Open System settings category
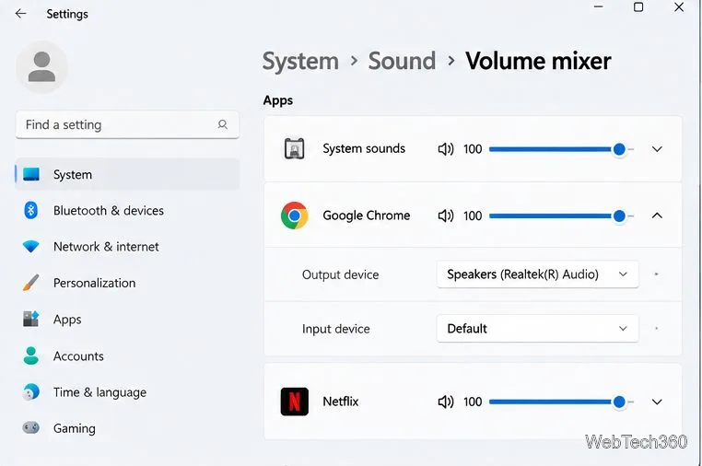702x466 pixels. point(127,174)
